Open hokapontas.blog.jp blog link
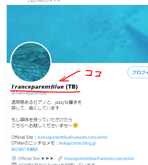 77,143
